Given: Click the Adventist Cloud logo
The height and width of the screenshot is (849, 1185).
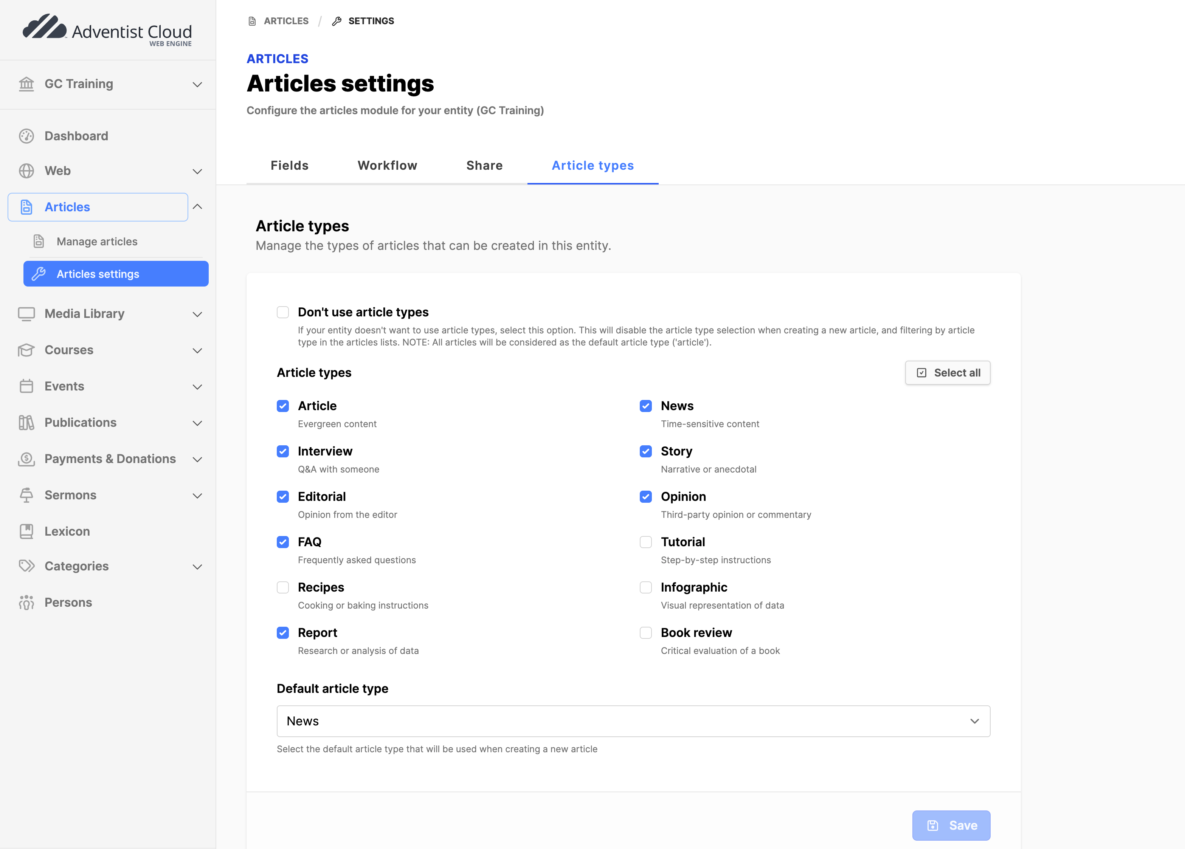Looking at the screenshot, I should click(x=107, y=30).
